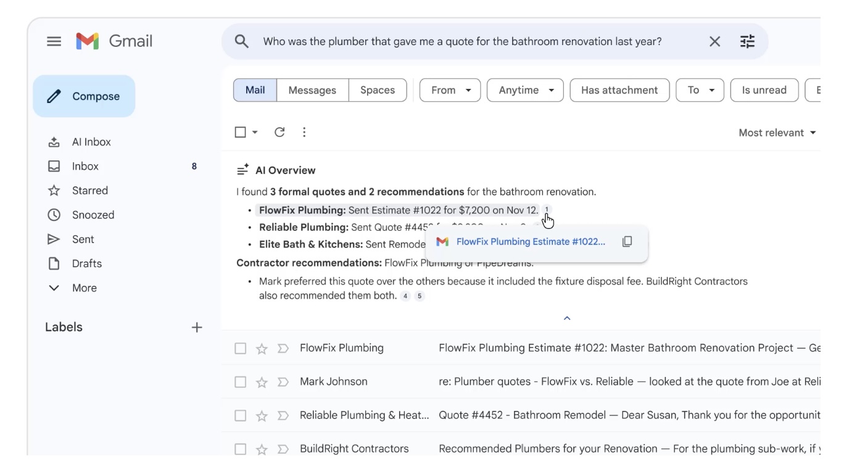
Task: Switch to the Messages tab
Action: (312, 90)
